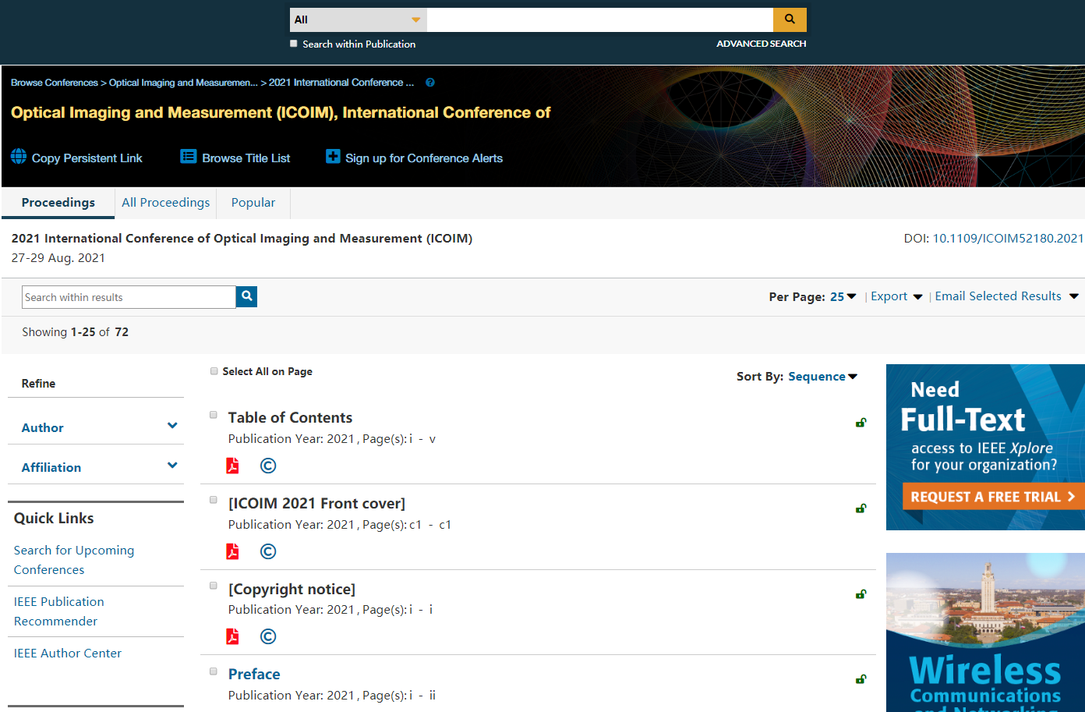1085x712 pixels.
Task: Click open access lock icon for Table of Contents
Action: (861, 423)
